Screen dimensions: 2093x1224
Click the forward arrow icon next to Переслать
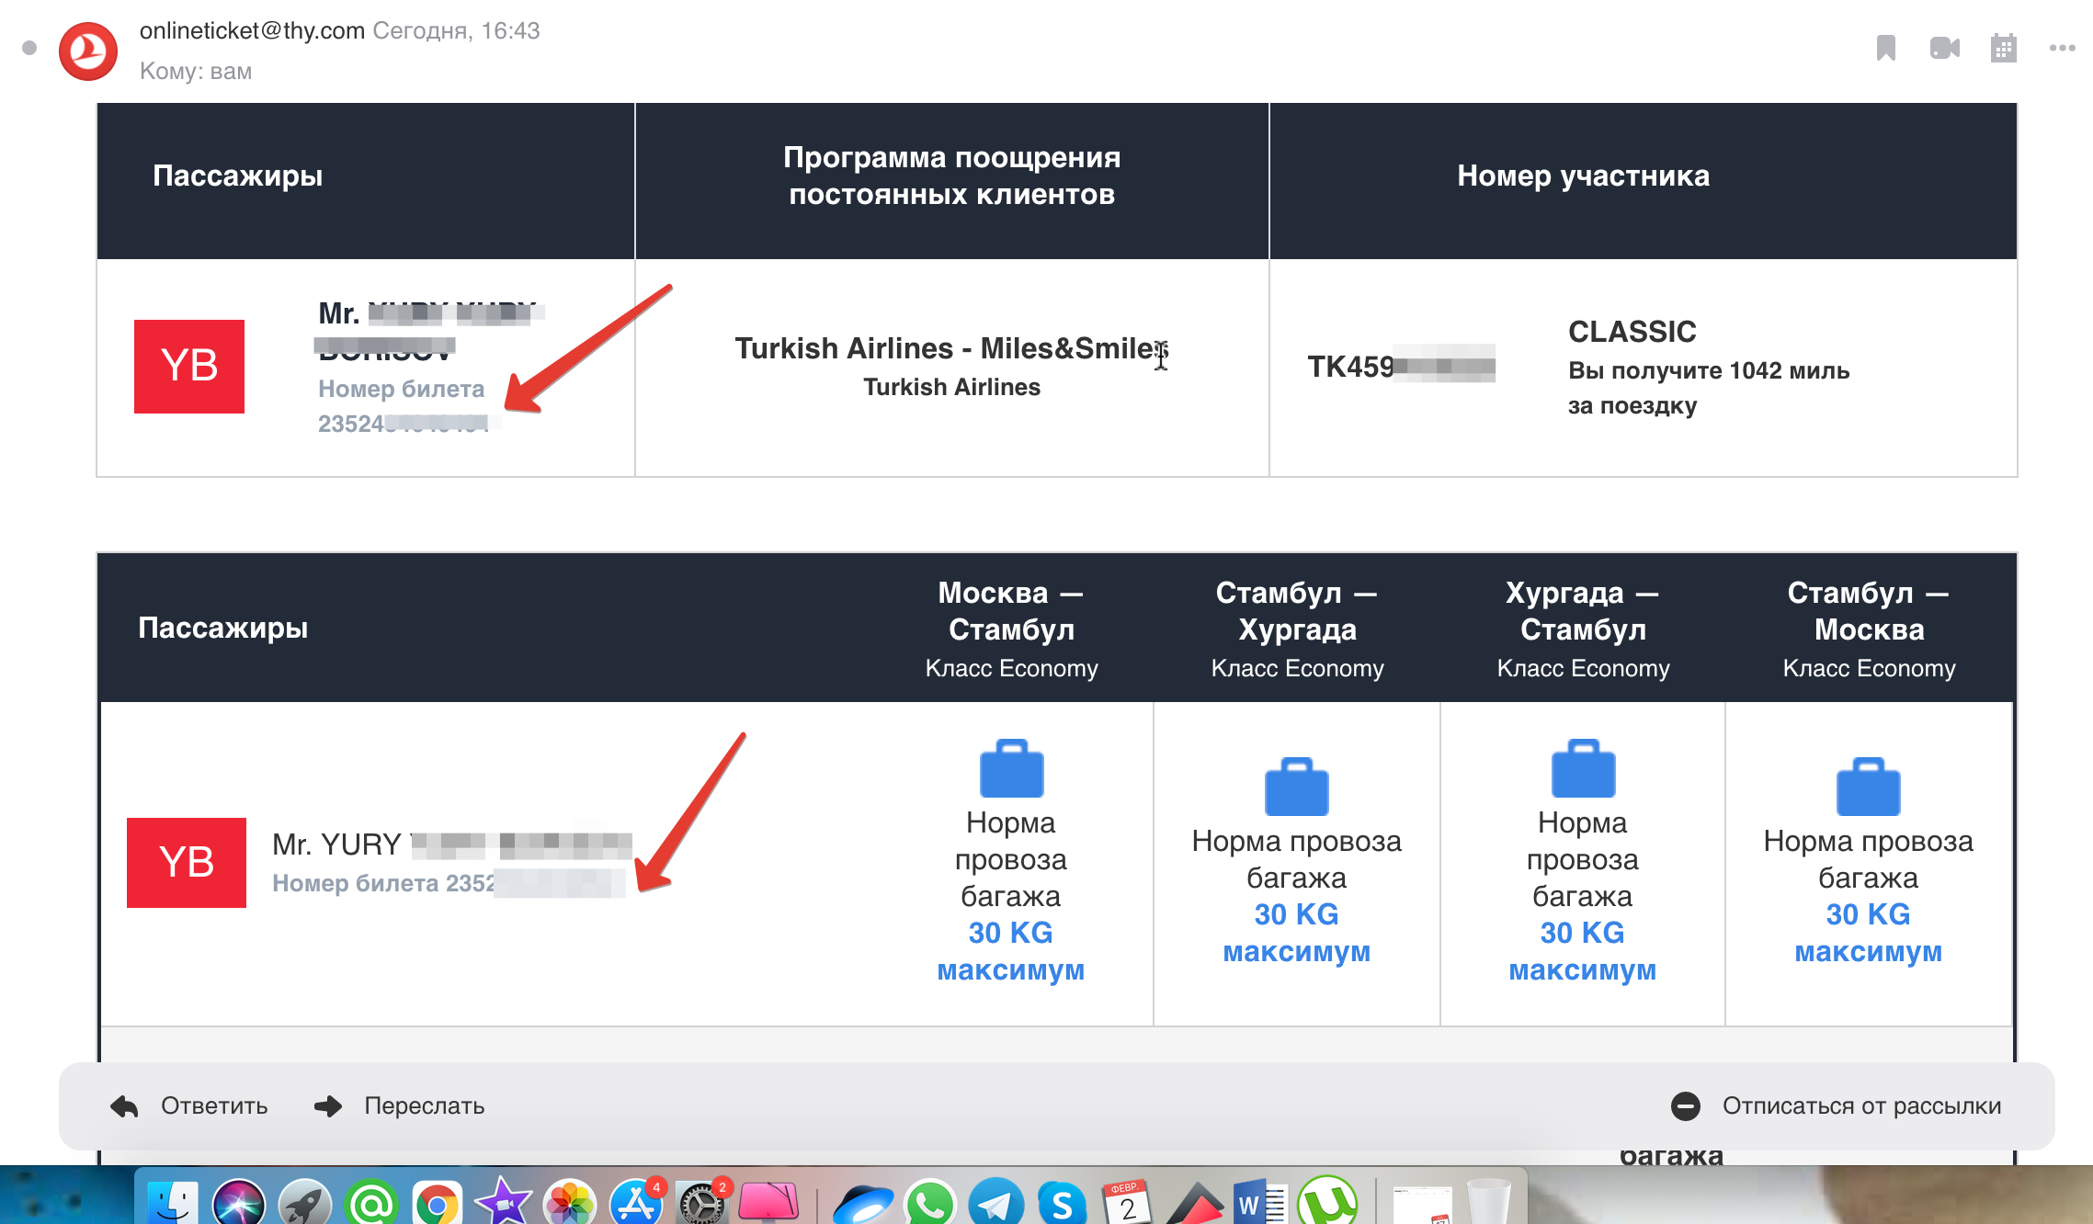click(x=328, y=1106)
